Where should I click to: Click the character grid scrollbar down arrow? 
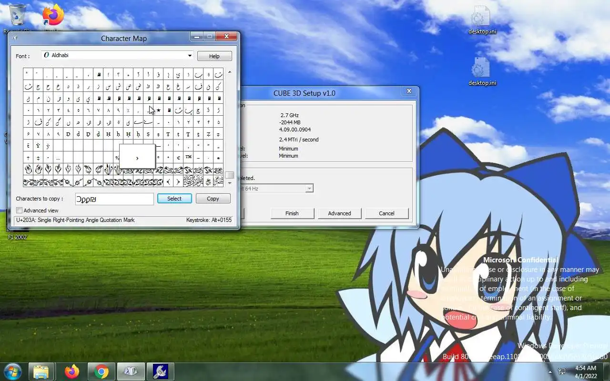[230, 183]
